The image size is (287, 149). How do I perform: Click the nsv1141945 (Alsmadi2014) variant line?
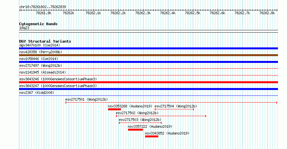coord(148,75)
